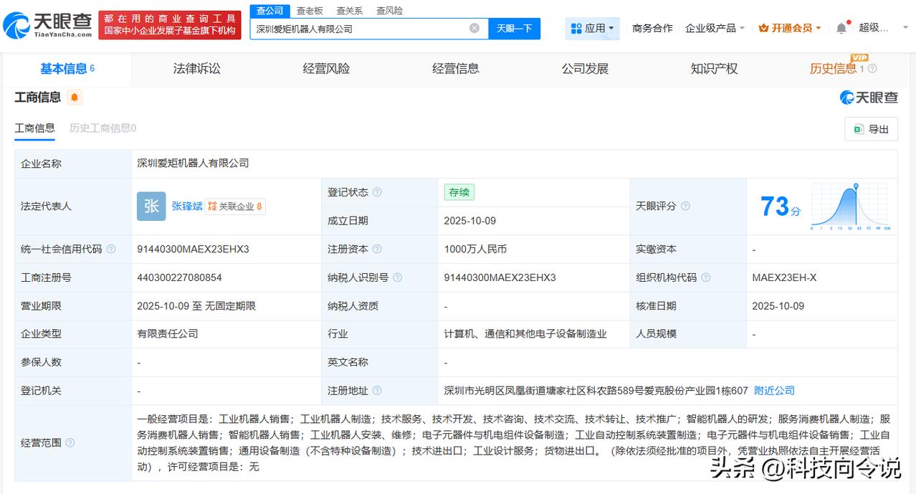Open the notification bell icon in header
The image size is (916, 494).
[841, 28]
